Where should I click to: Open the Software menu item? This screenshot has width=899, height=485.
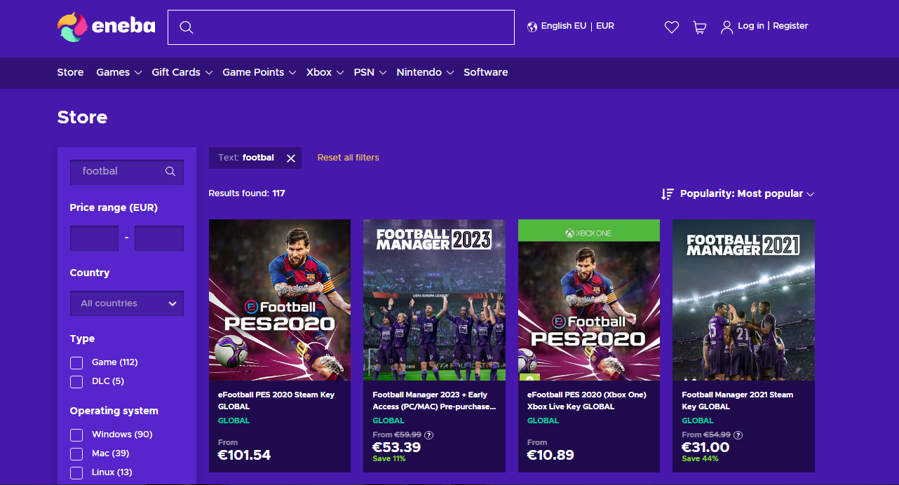point(485,72)
